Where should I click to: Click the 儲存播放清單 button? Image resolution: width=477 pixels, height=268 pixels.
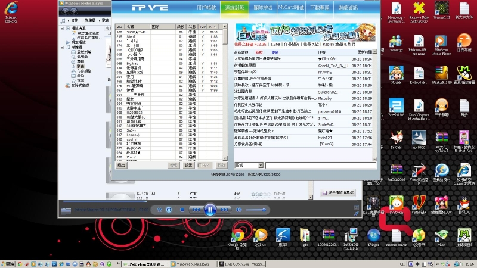[341, 192]
